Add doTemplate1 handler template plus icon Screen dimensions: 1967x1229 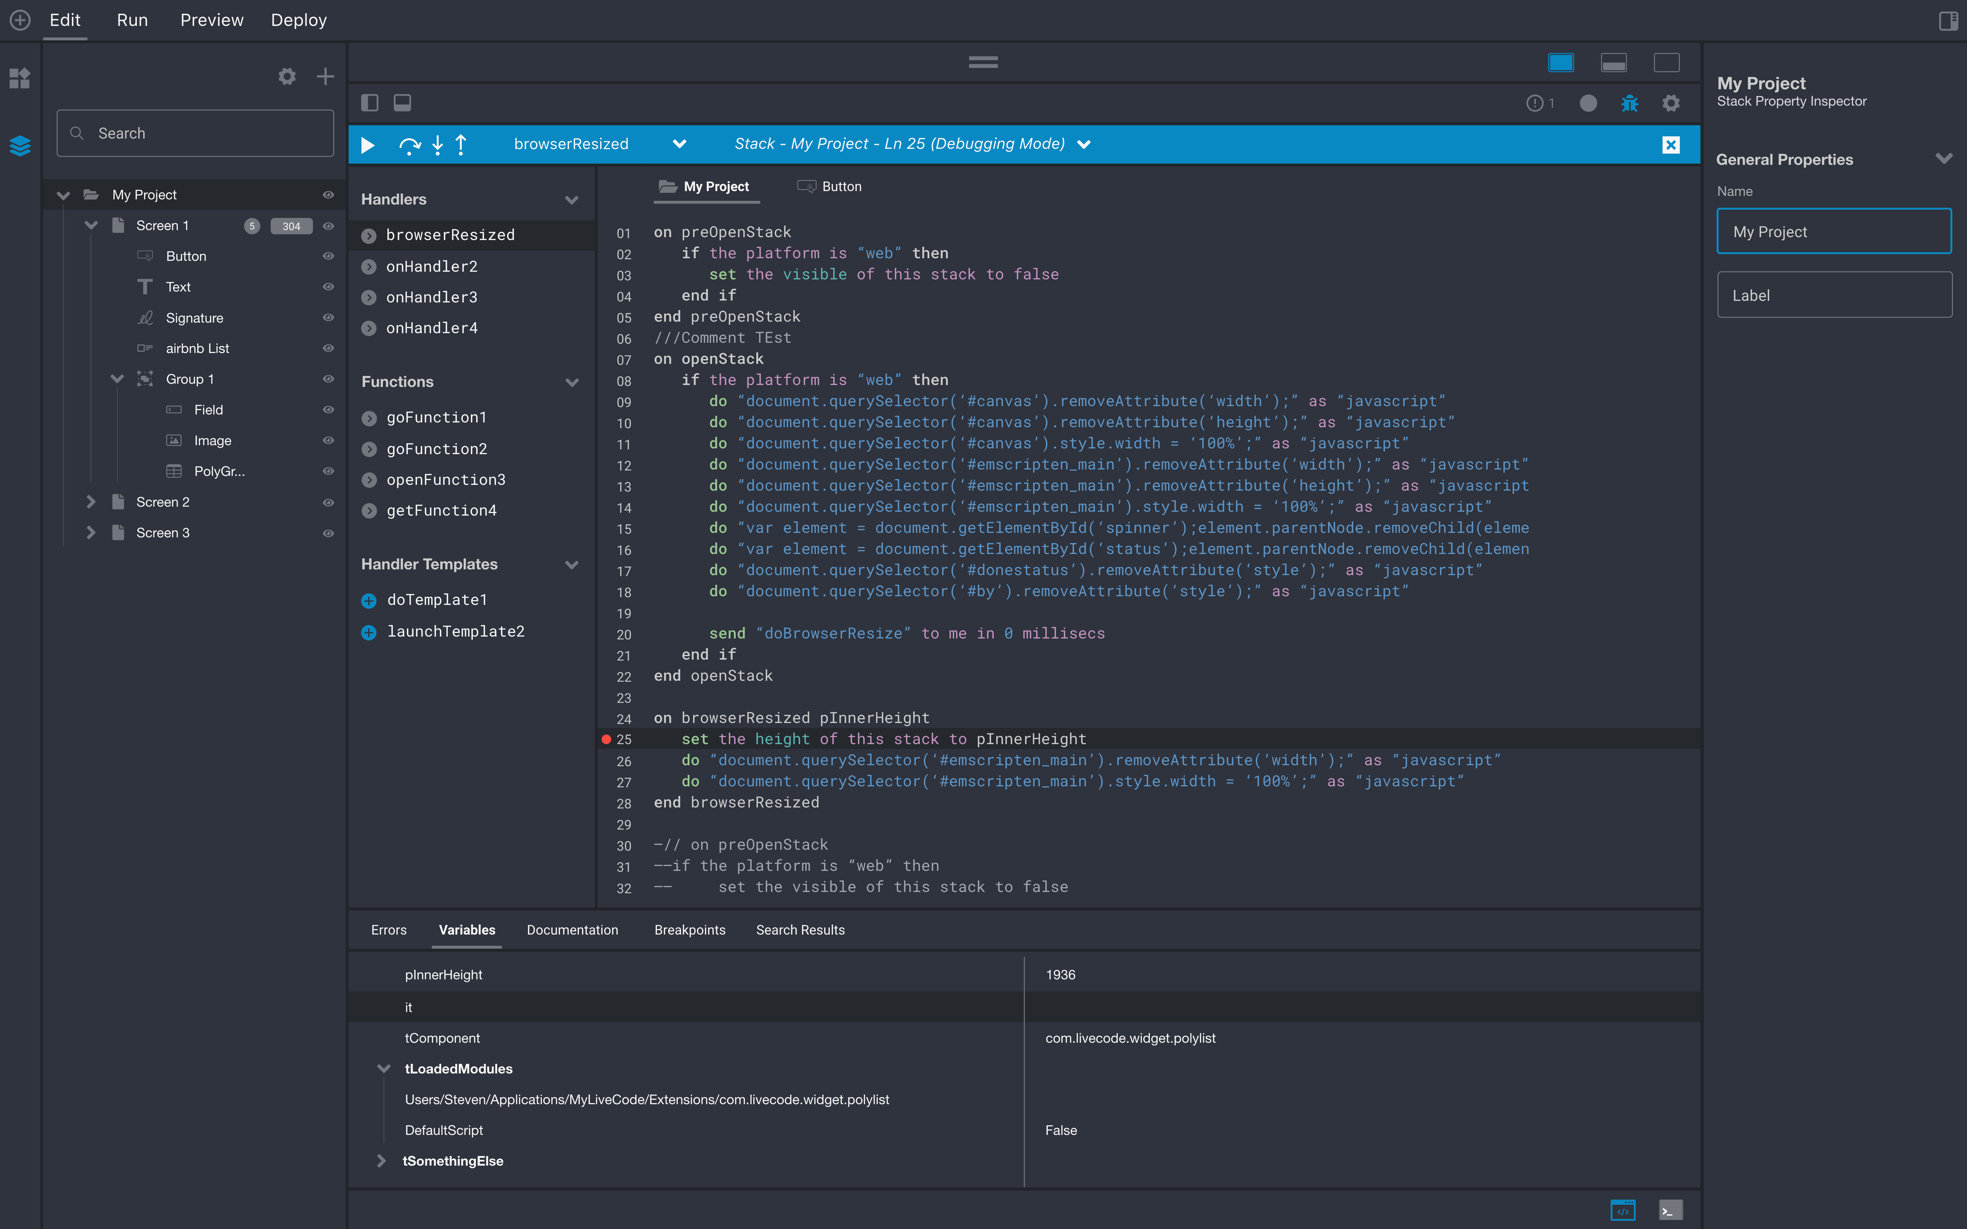pyautogui.click(x=369, y=601)
